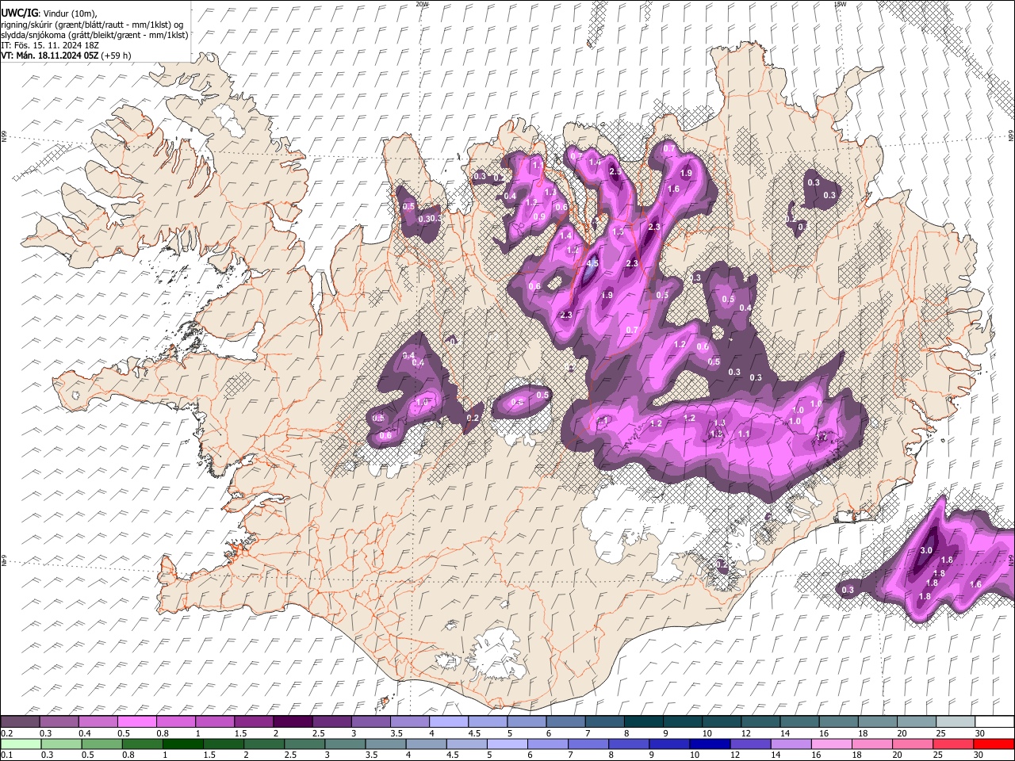The width and height of the screenshot is (1015, 761).
Task: Click top legend swatch between 0.5 and 0.8
Action: pyautogui.click(x=137, y=722)
